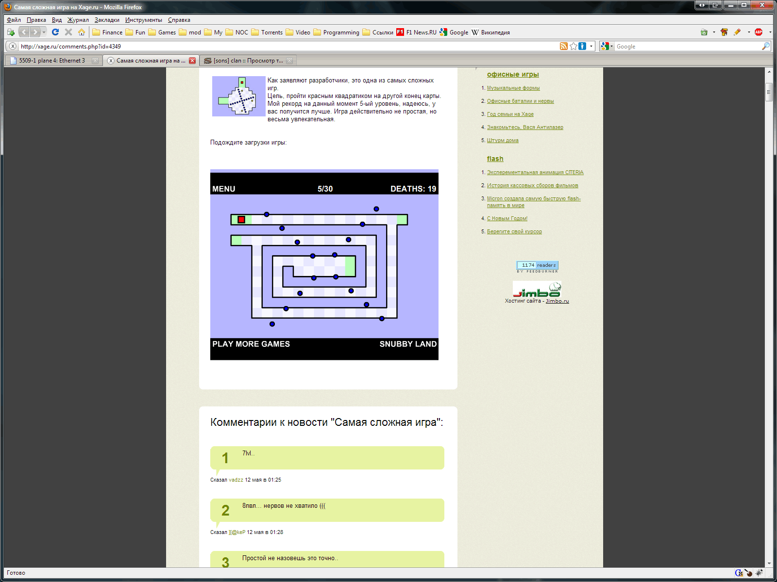Click the blue info icon in address bar
The height and width of the screenshot is (582, 777).
coord(582,46)
